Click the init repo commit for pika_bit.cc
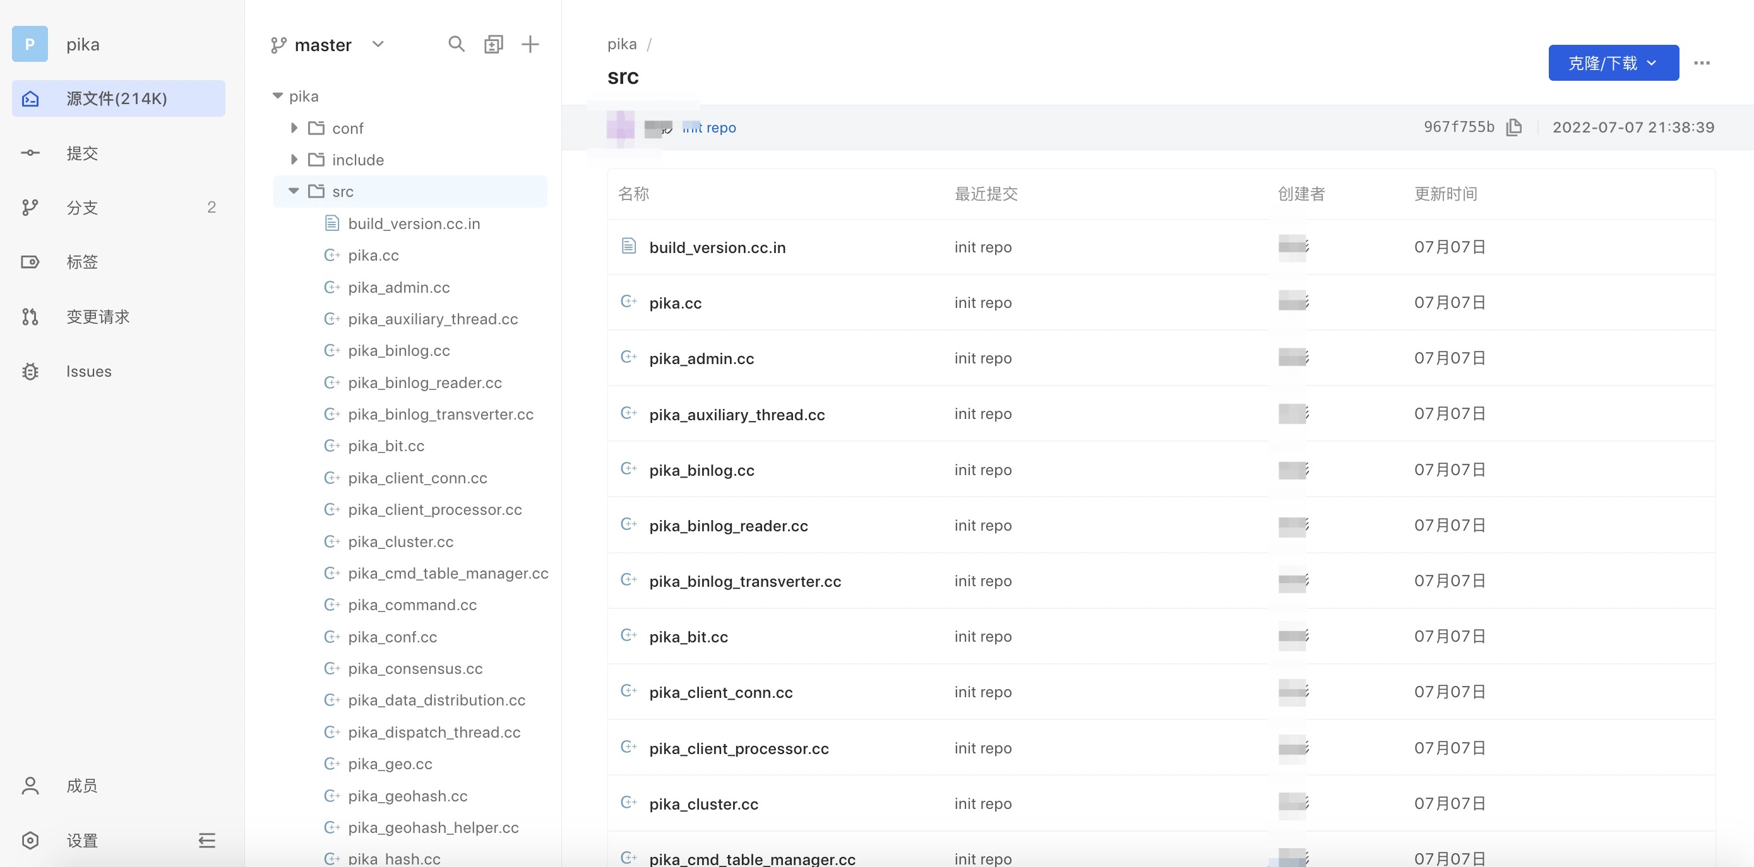Viewport: 1754px width, 867px height. coord(982,636)
